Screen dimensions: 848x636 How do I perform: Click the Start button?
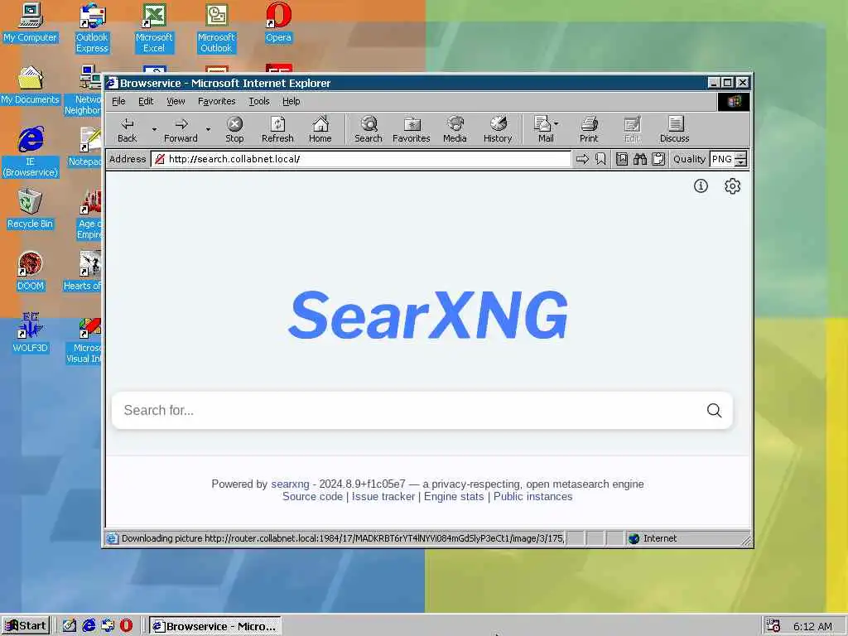point(26,626)
